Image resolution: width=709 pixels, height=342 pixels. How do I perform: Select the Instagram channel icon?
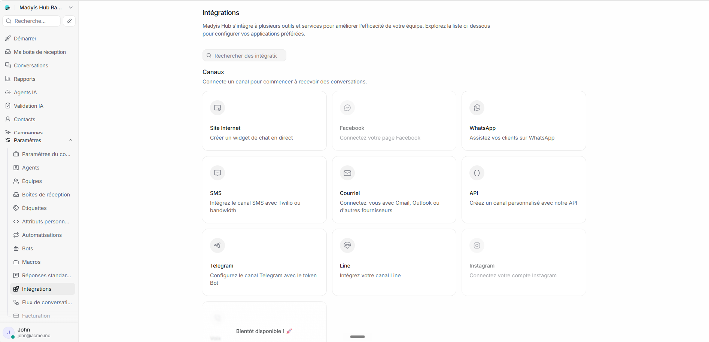pyautogui.click(x=477, y=245)
